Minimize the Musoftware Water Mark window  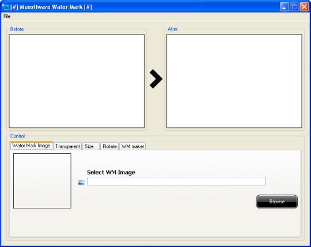tap(285, 7)
